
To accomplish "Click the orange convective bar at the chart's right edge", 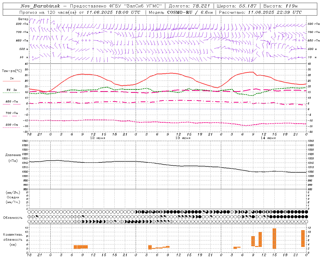I will click(303, 238).
